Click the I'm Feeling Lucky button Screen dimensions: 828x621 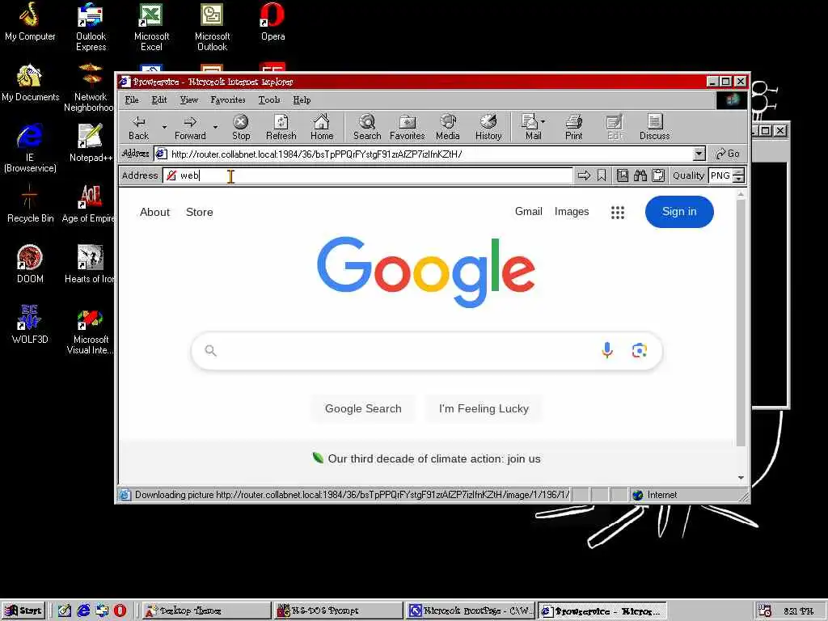tap(484, 408)
